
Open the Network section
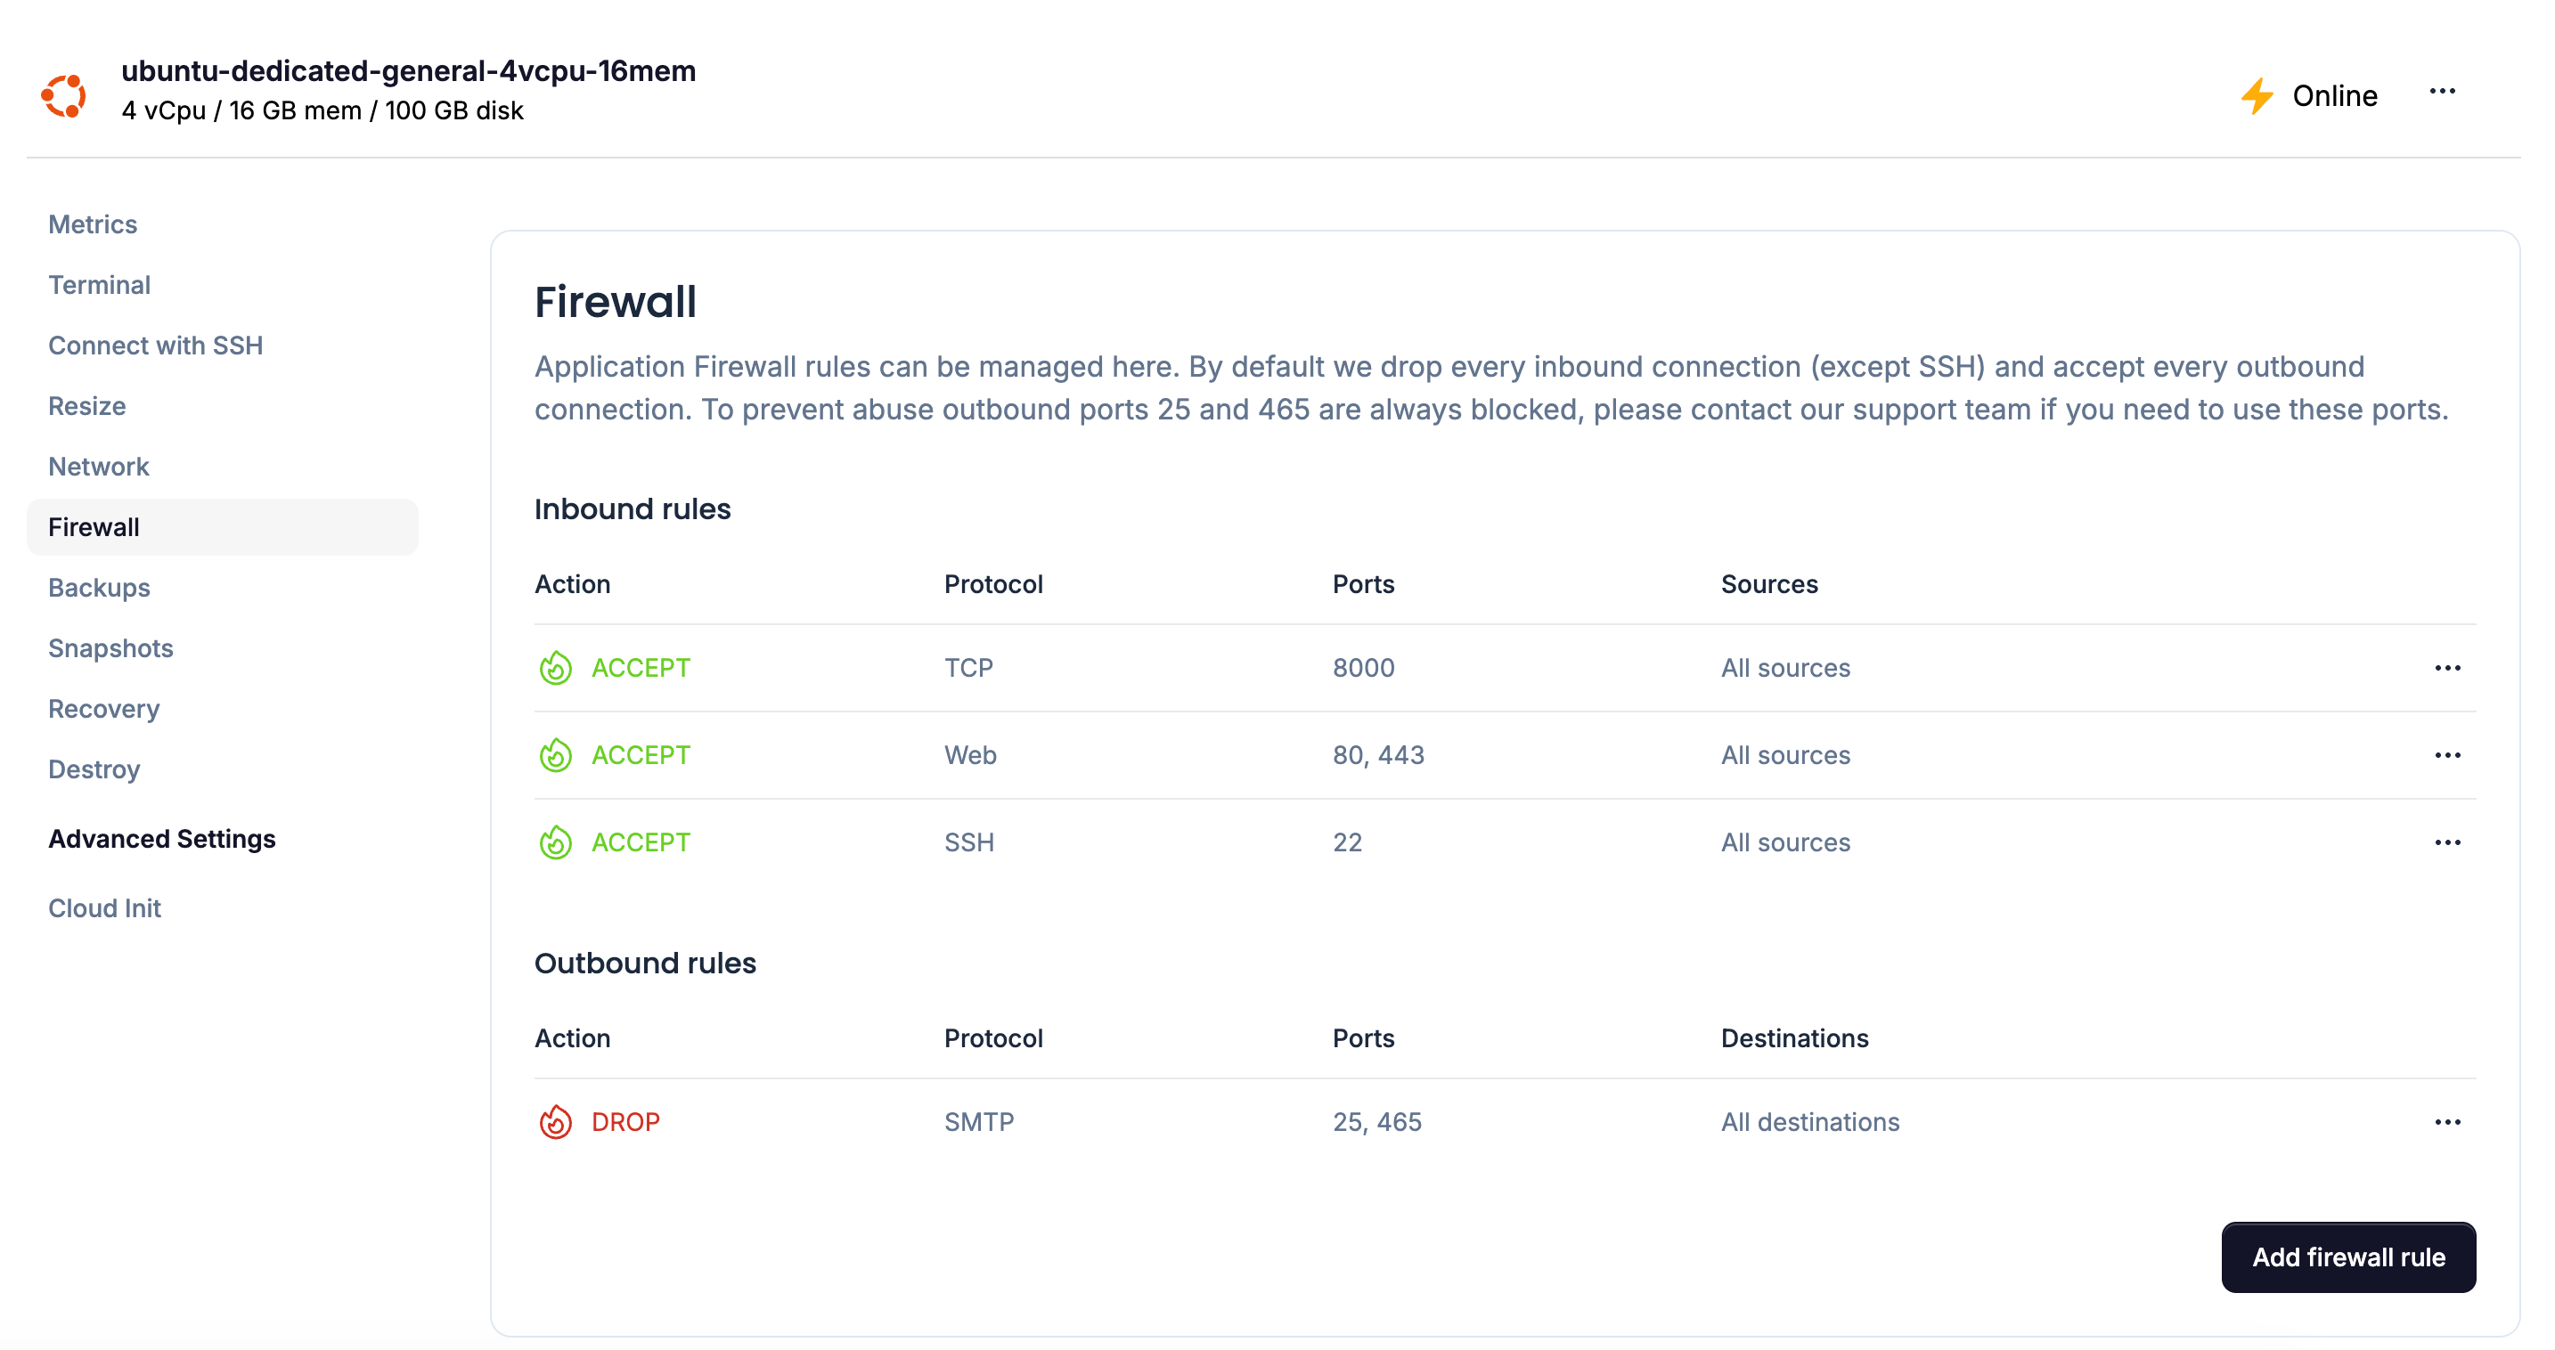pos(98,466)
